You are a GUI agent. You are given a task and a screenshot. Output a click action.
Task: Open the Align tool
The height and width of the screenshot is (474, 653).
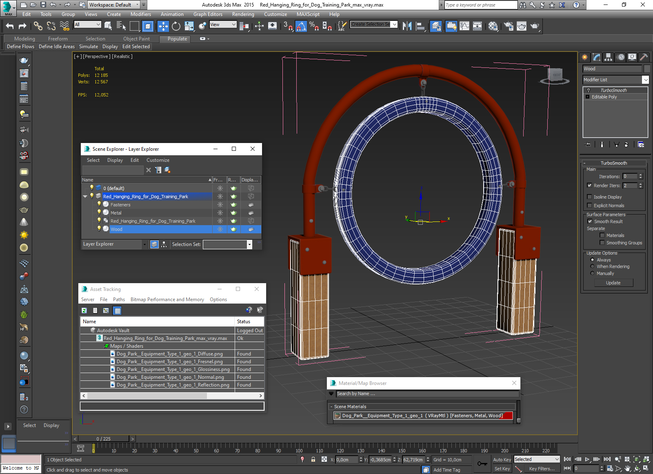420,26
